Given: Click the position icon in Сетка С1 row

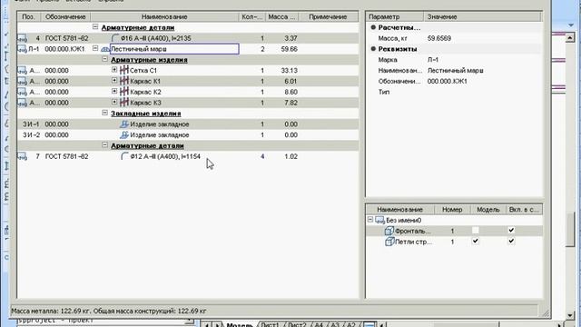Looking at the screenshot, I should click(x=22, y=70).
